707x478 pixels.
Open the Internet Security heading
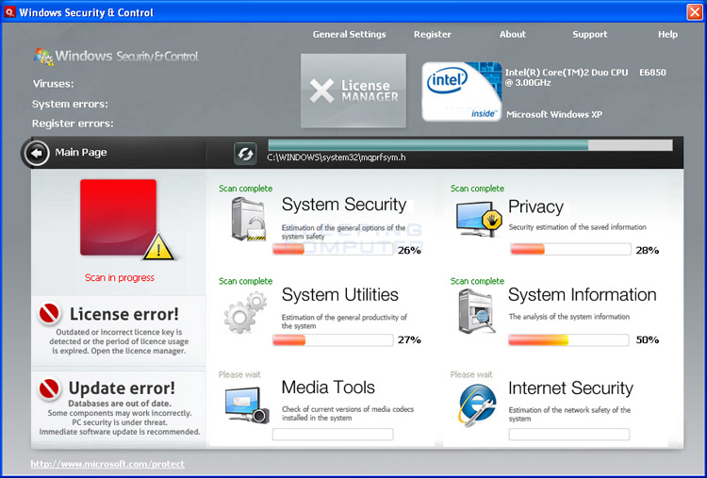tap(570, 387)
